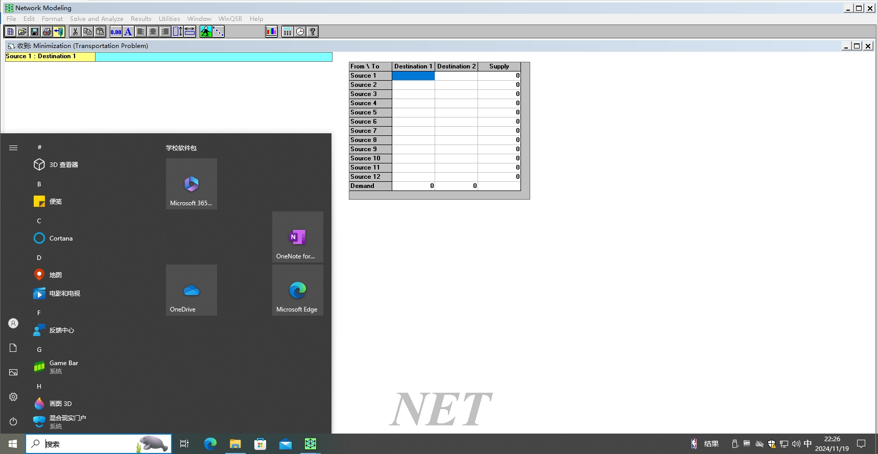
Task: Save the problem using floppy disk icon
Action: [x=34, y=32]
